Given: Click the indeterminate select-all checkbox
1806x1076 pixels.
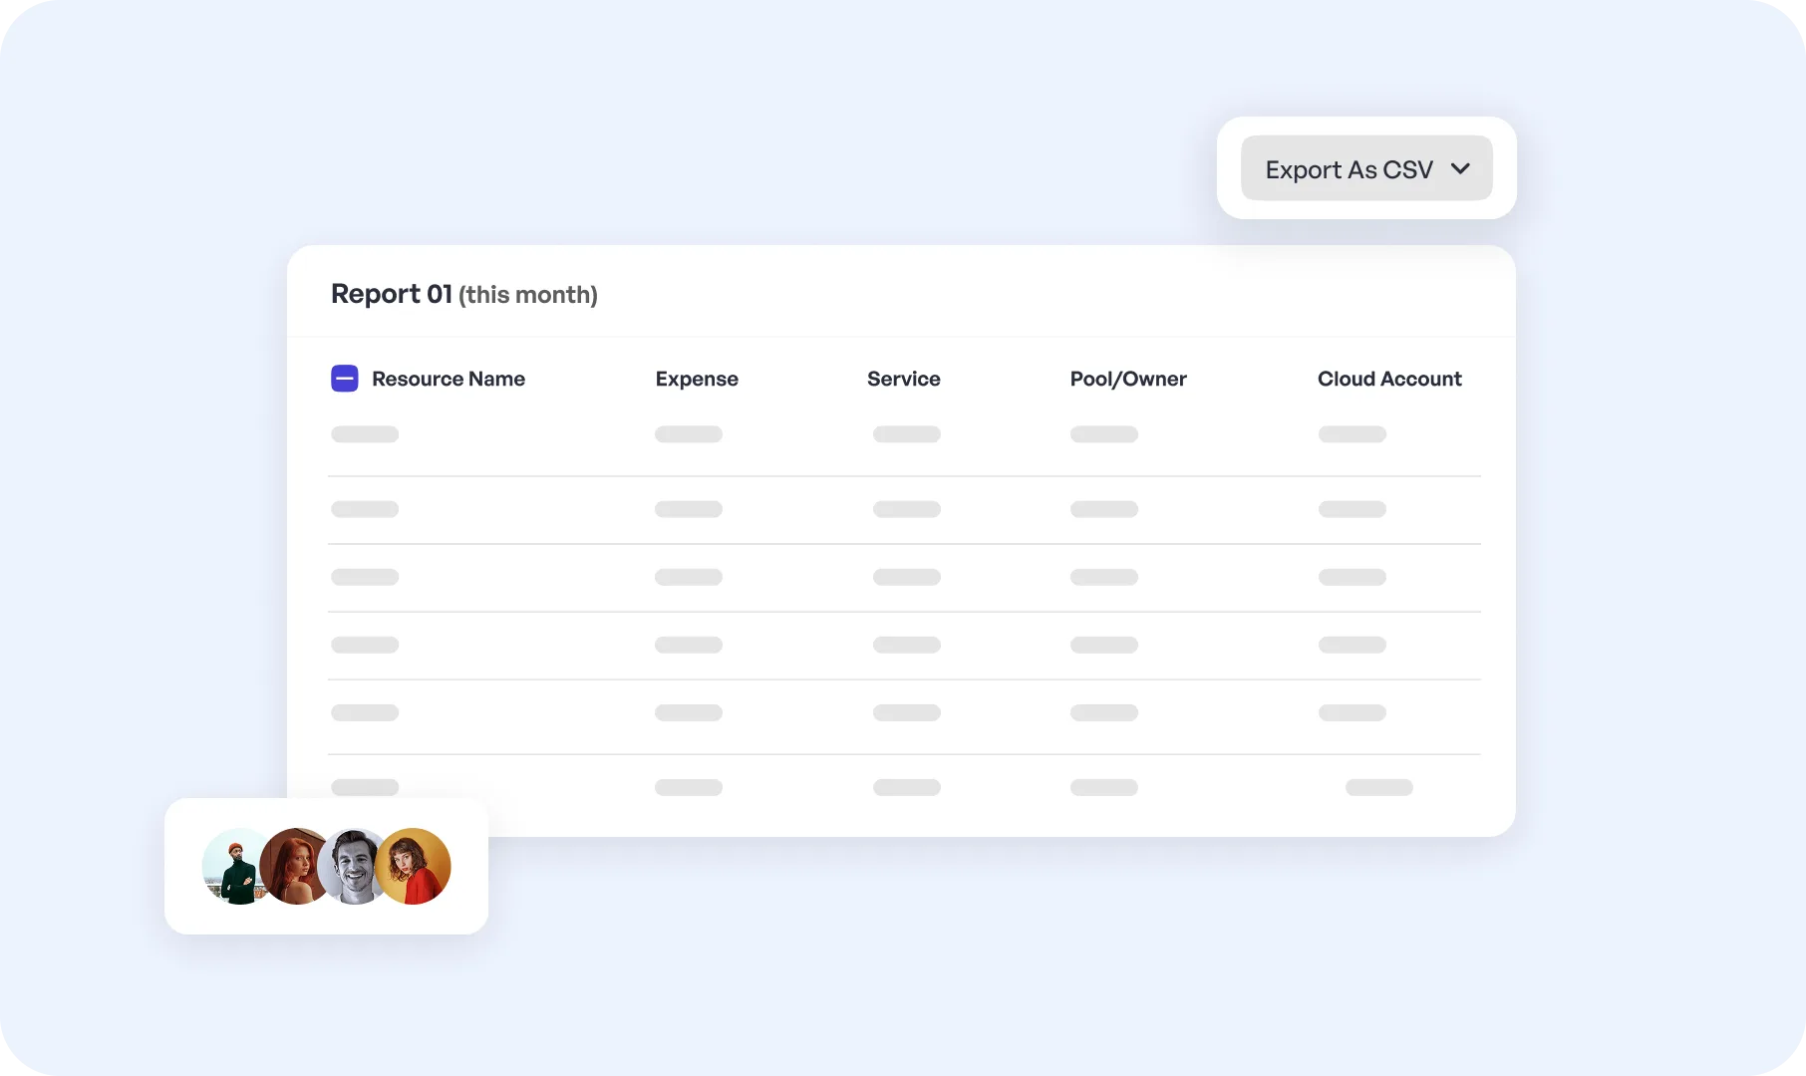Looking at the screenshot, I should (x=345, y=379).
